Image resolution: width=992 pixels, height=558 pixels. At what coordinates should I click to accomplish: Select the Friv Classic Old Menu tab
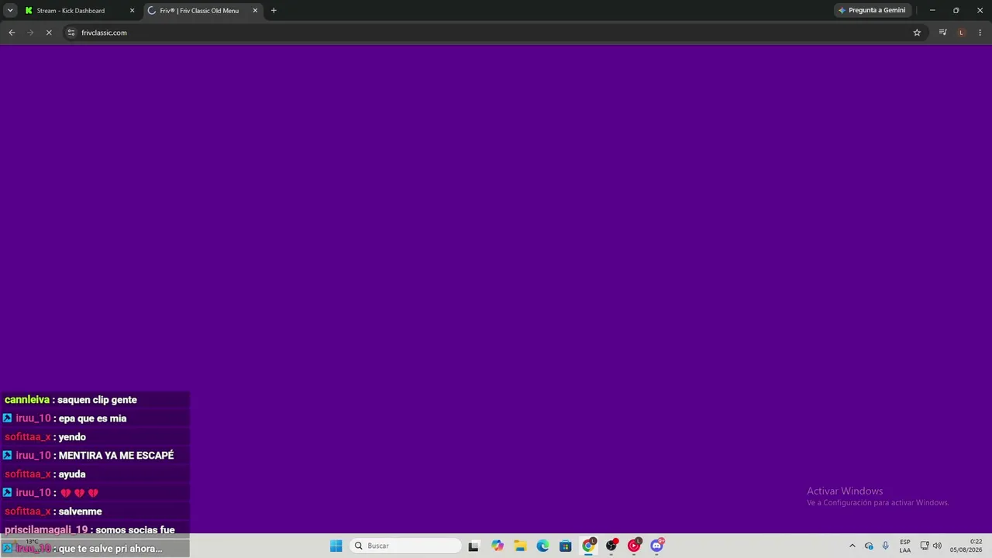(x=199, y=11)
